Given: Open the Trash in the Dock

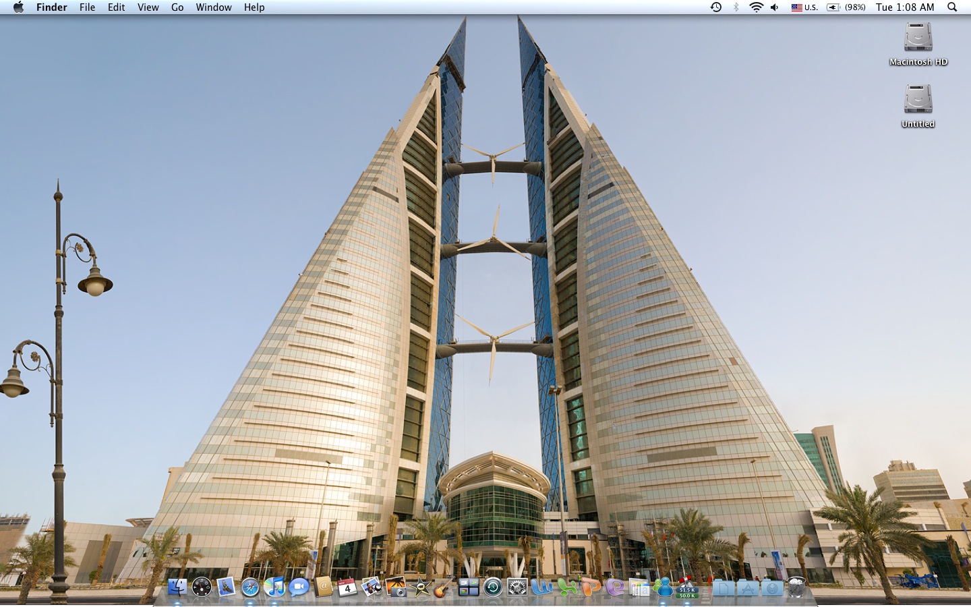Looking at the screenshot, I should (796, 587).
